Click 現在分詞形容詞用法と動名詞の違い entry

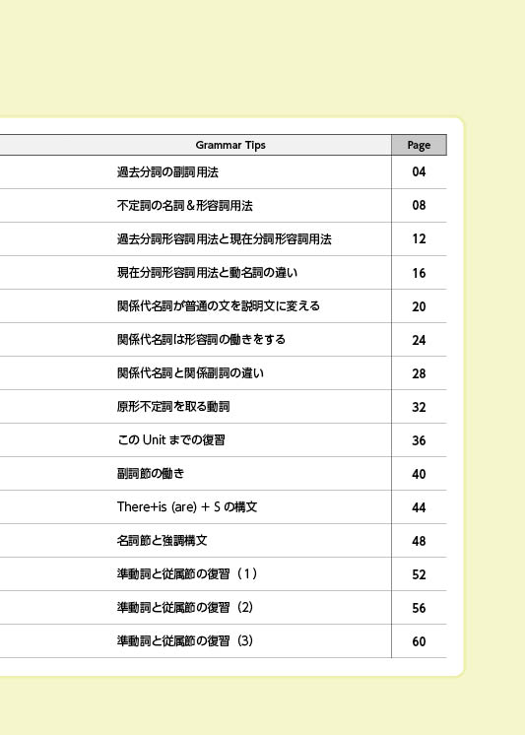coord(207,272)
